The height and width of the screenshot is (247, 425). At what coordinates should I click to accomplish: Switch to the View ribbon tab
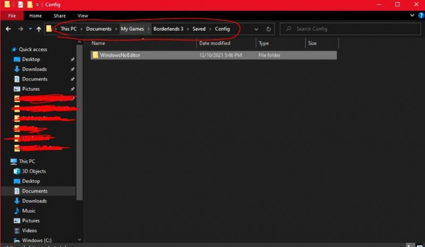point(82,16)
